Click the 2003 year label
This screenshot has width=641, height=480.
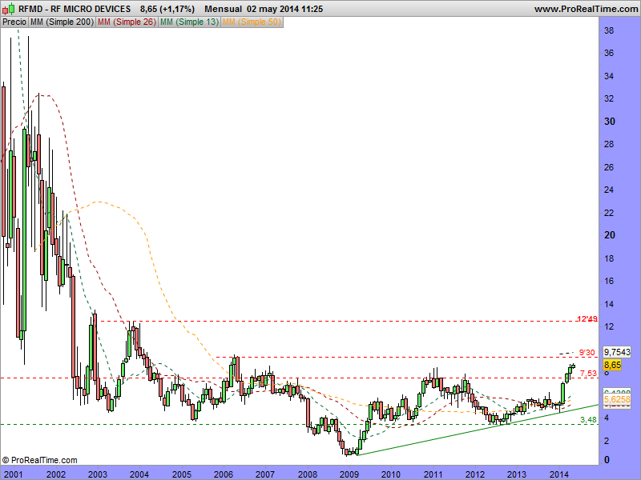pos(98,474)
